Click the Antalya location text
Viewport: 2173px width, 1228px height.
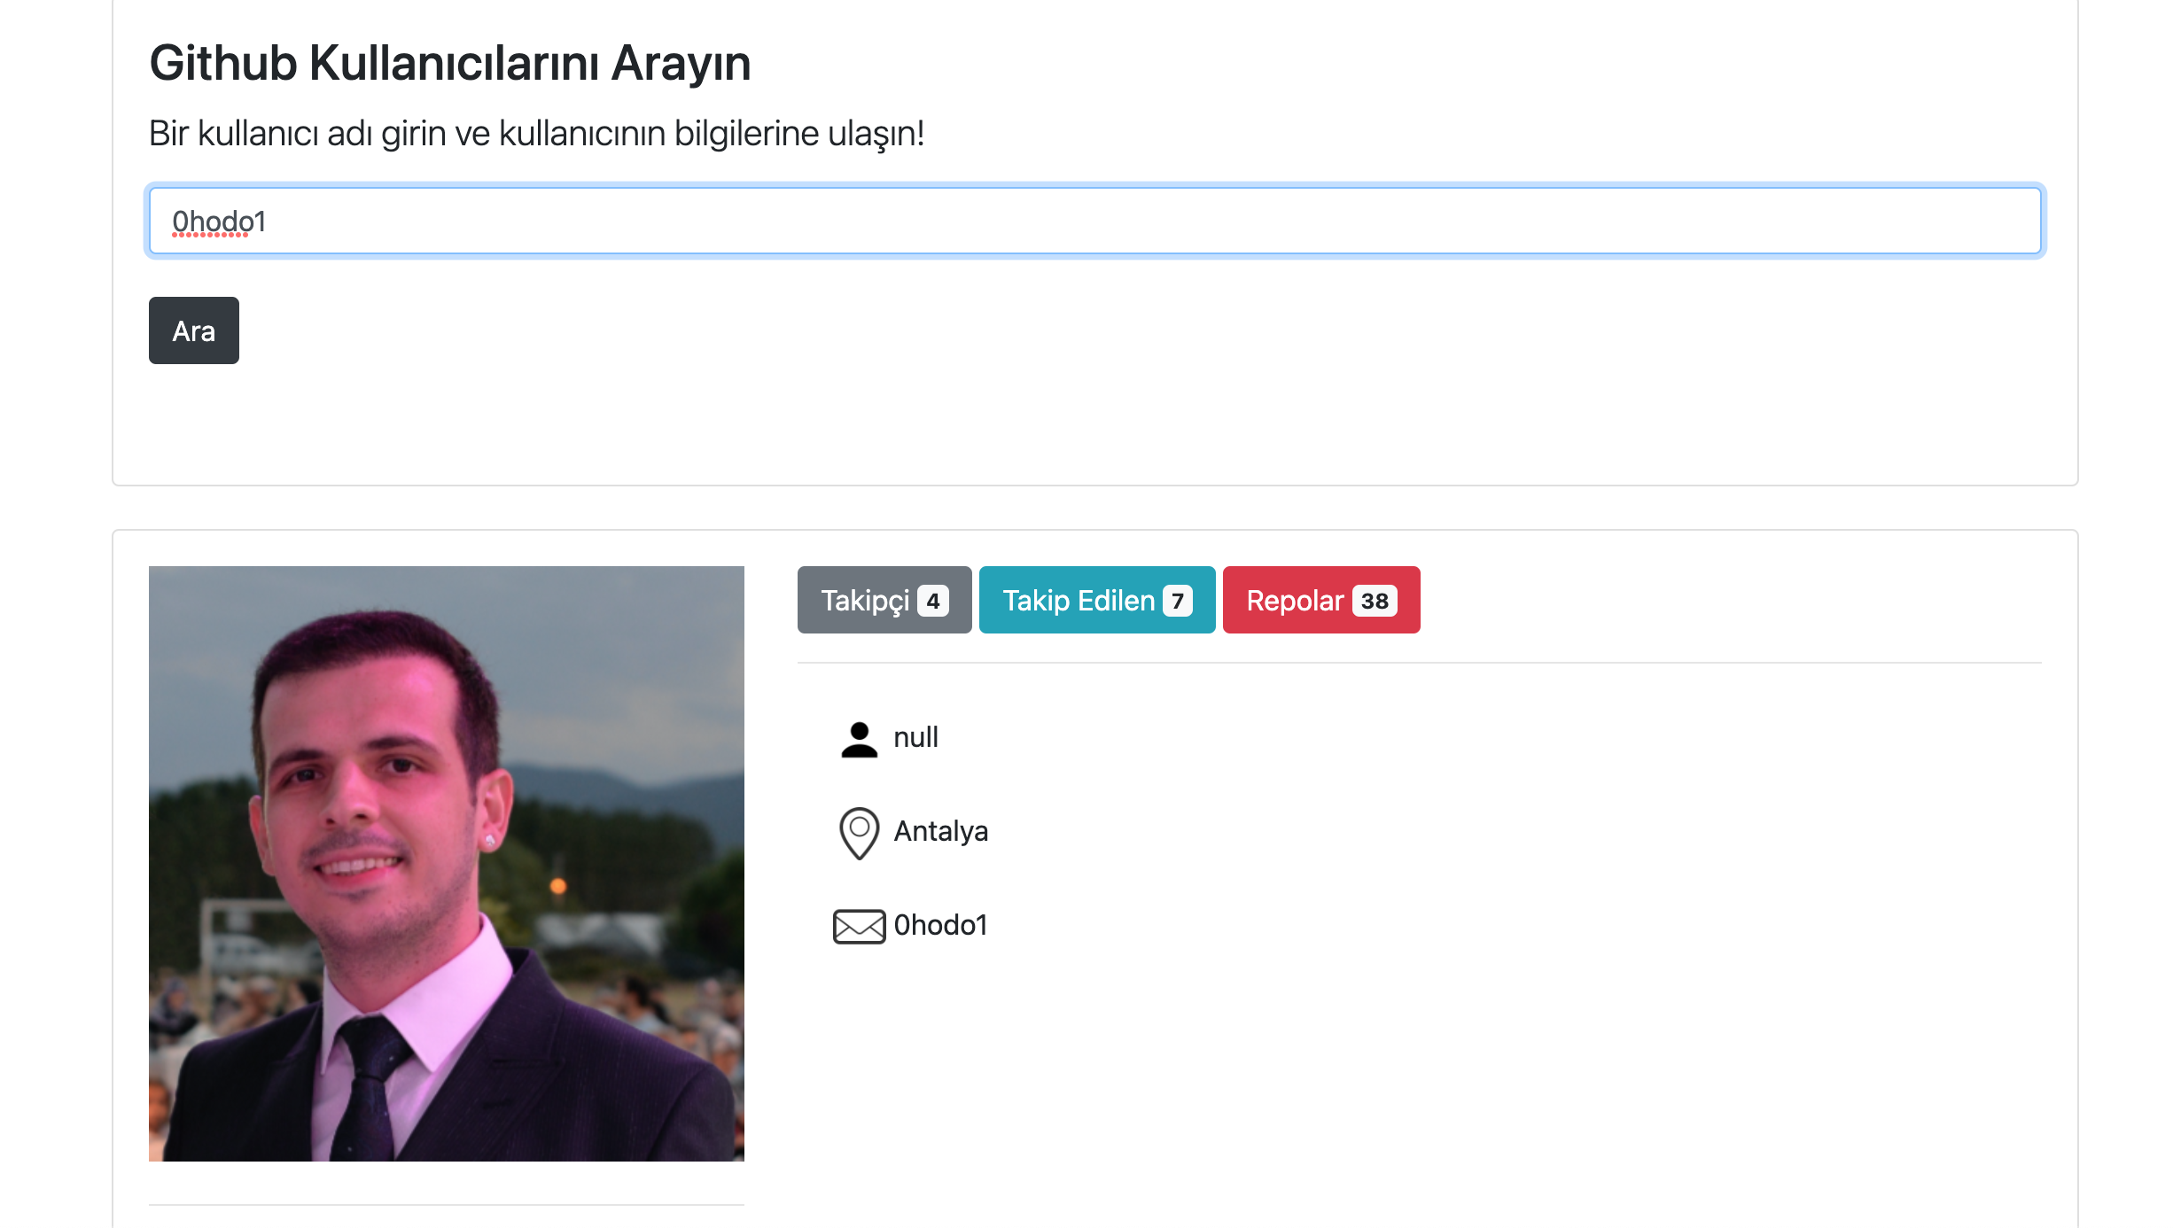pos(940,832)
